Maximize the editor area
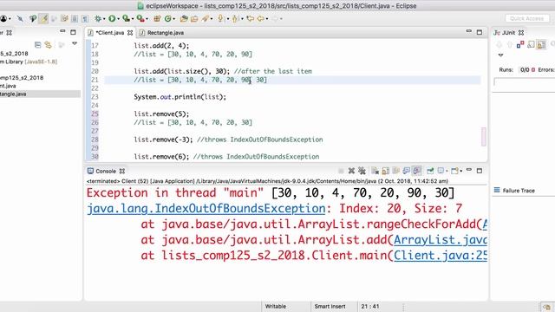Image resolution: width=555 pixels, height=312 pixels. (480, 32)
